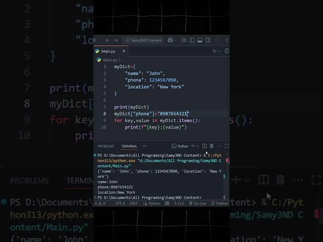Change file encoding UTF-8

120,203
